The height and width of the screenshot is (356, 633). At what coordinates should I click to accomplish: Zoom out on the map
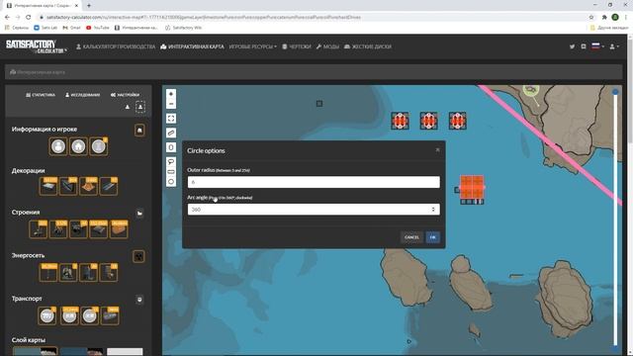(171, 104)
